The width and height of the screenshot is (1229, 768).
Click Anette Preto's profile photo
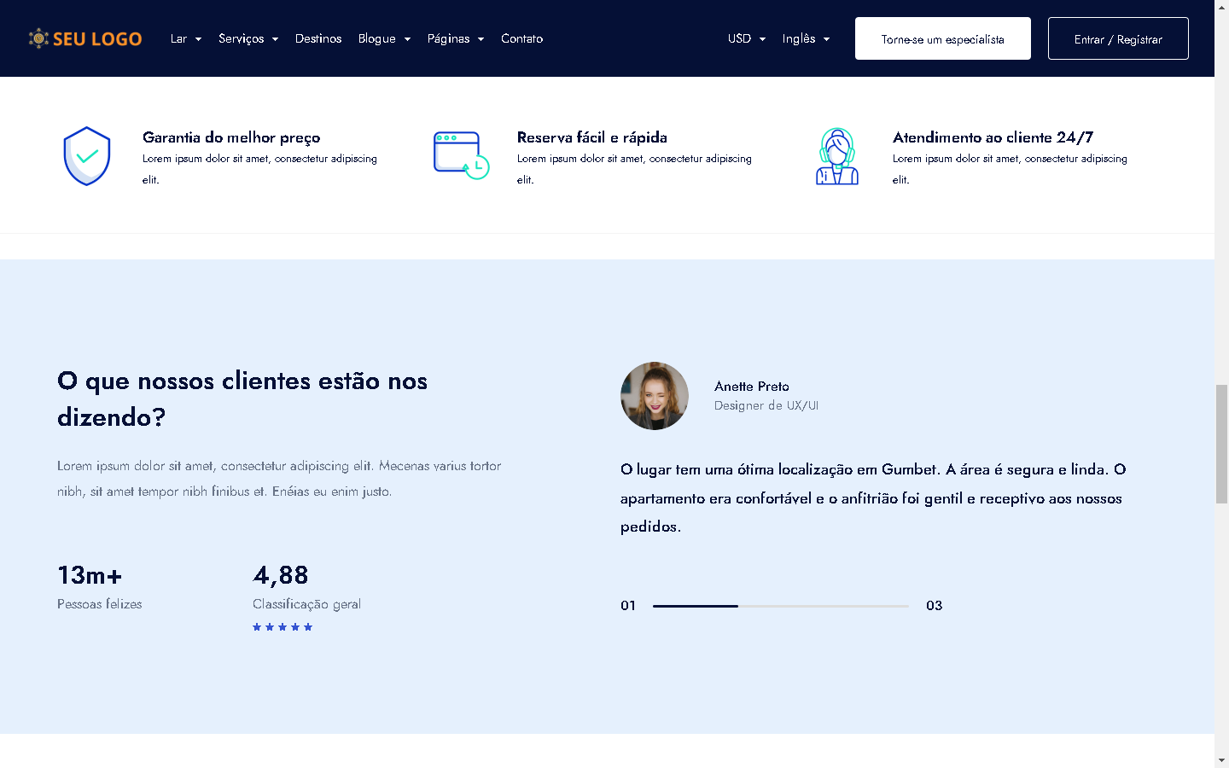[x=655, y=396]
